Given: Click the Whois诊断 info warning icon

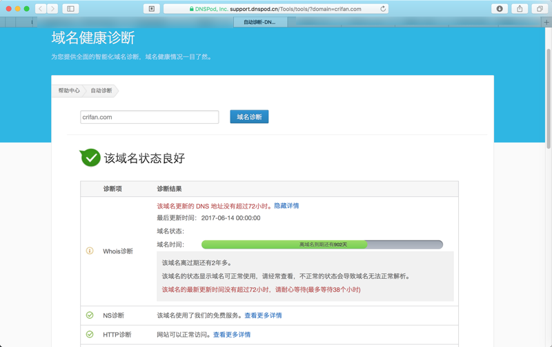Looking at the screenshot, I should [x=90, y=251].
